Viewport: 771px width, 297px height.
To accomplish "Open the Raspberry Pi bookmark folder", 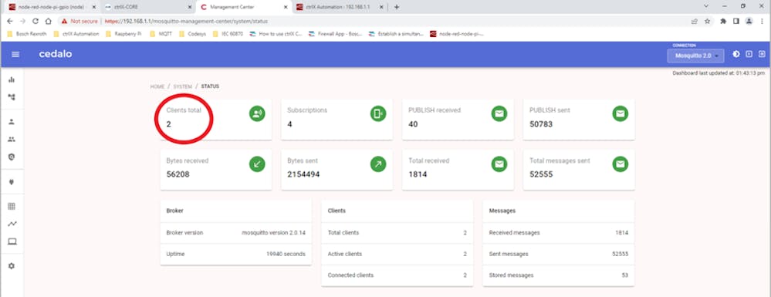I will (x=123, y=34).
